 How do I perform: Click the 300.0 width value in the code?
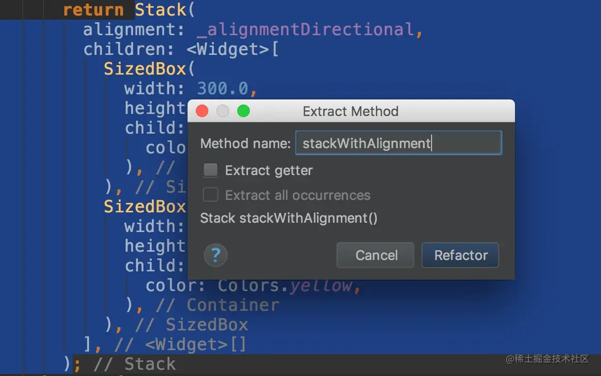point(223,89)
